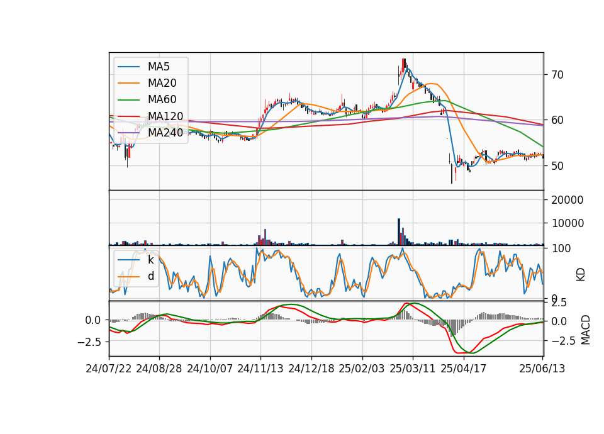
Task: Click the orange d legend line sample
Action: pyautogui.click(x=128, y=276)
